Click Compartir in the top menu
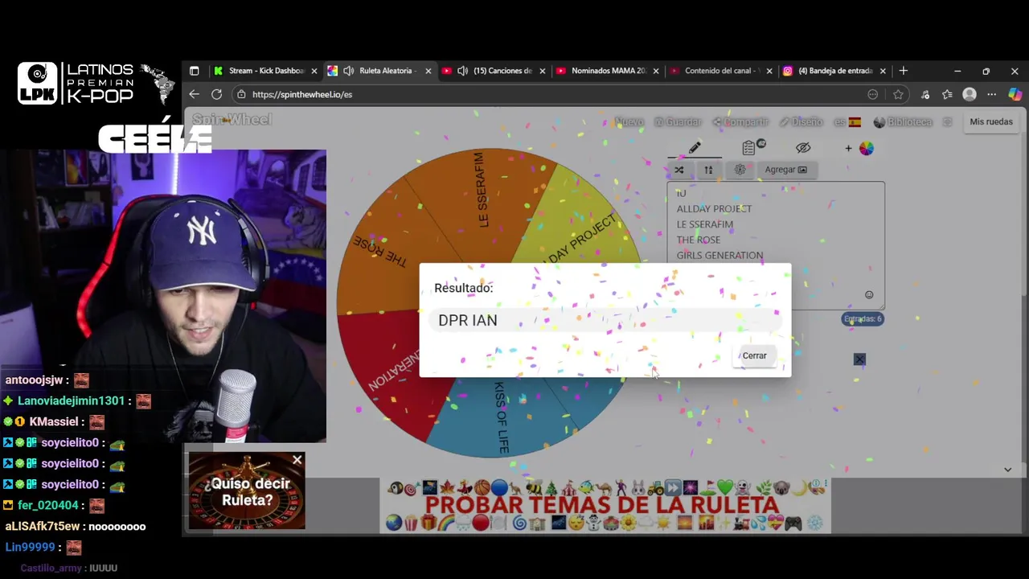Screen dimensions: 1029x579 (x=740, y=122)
